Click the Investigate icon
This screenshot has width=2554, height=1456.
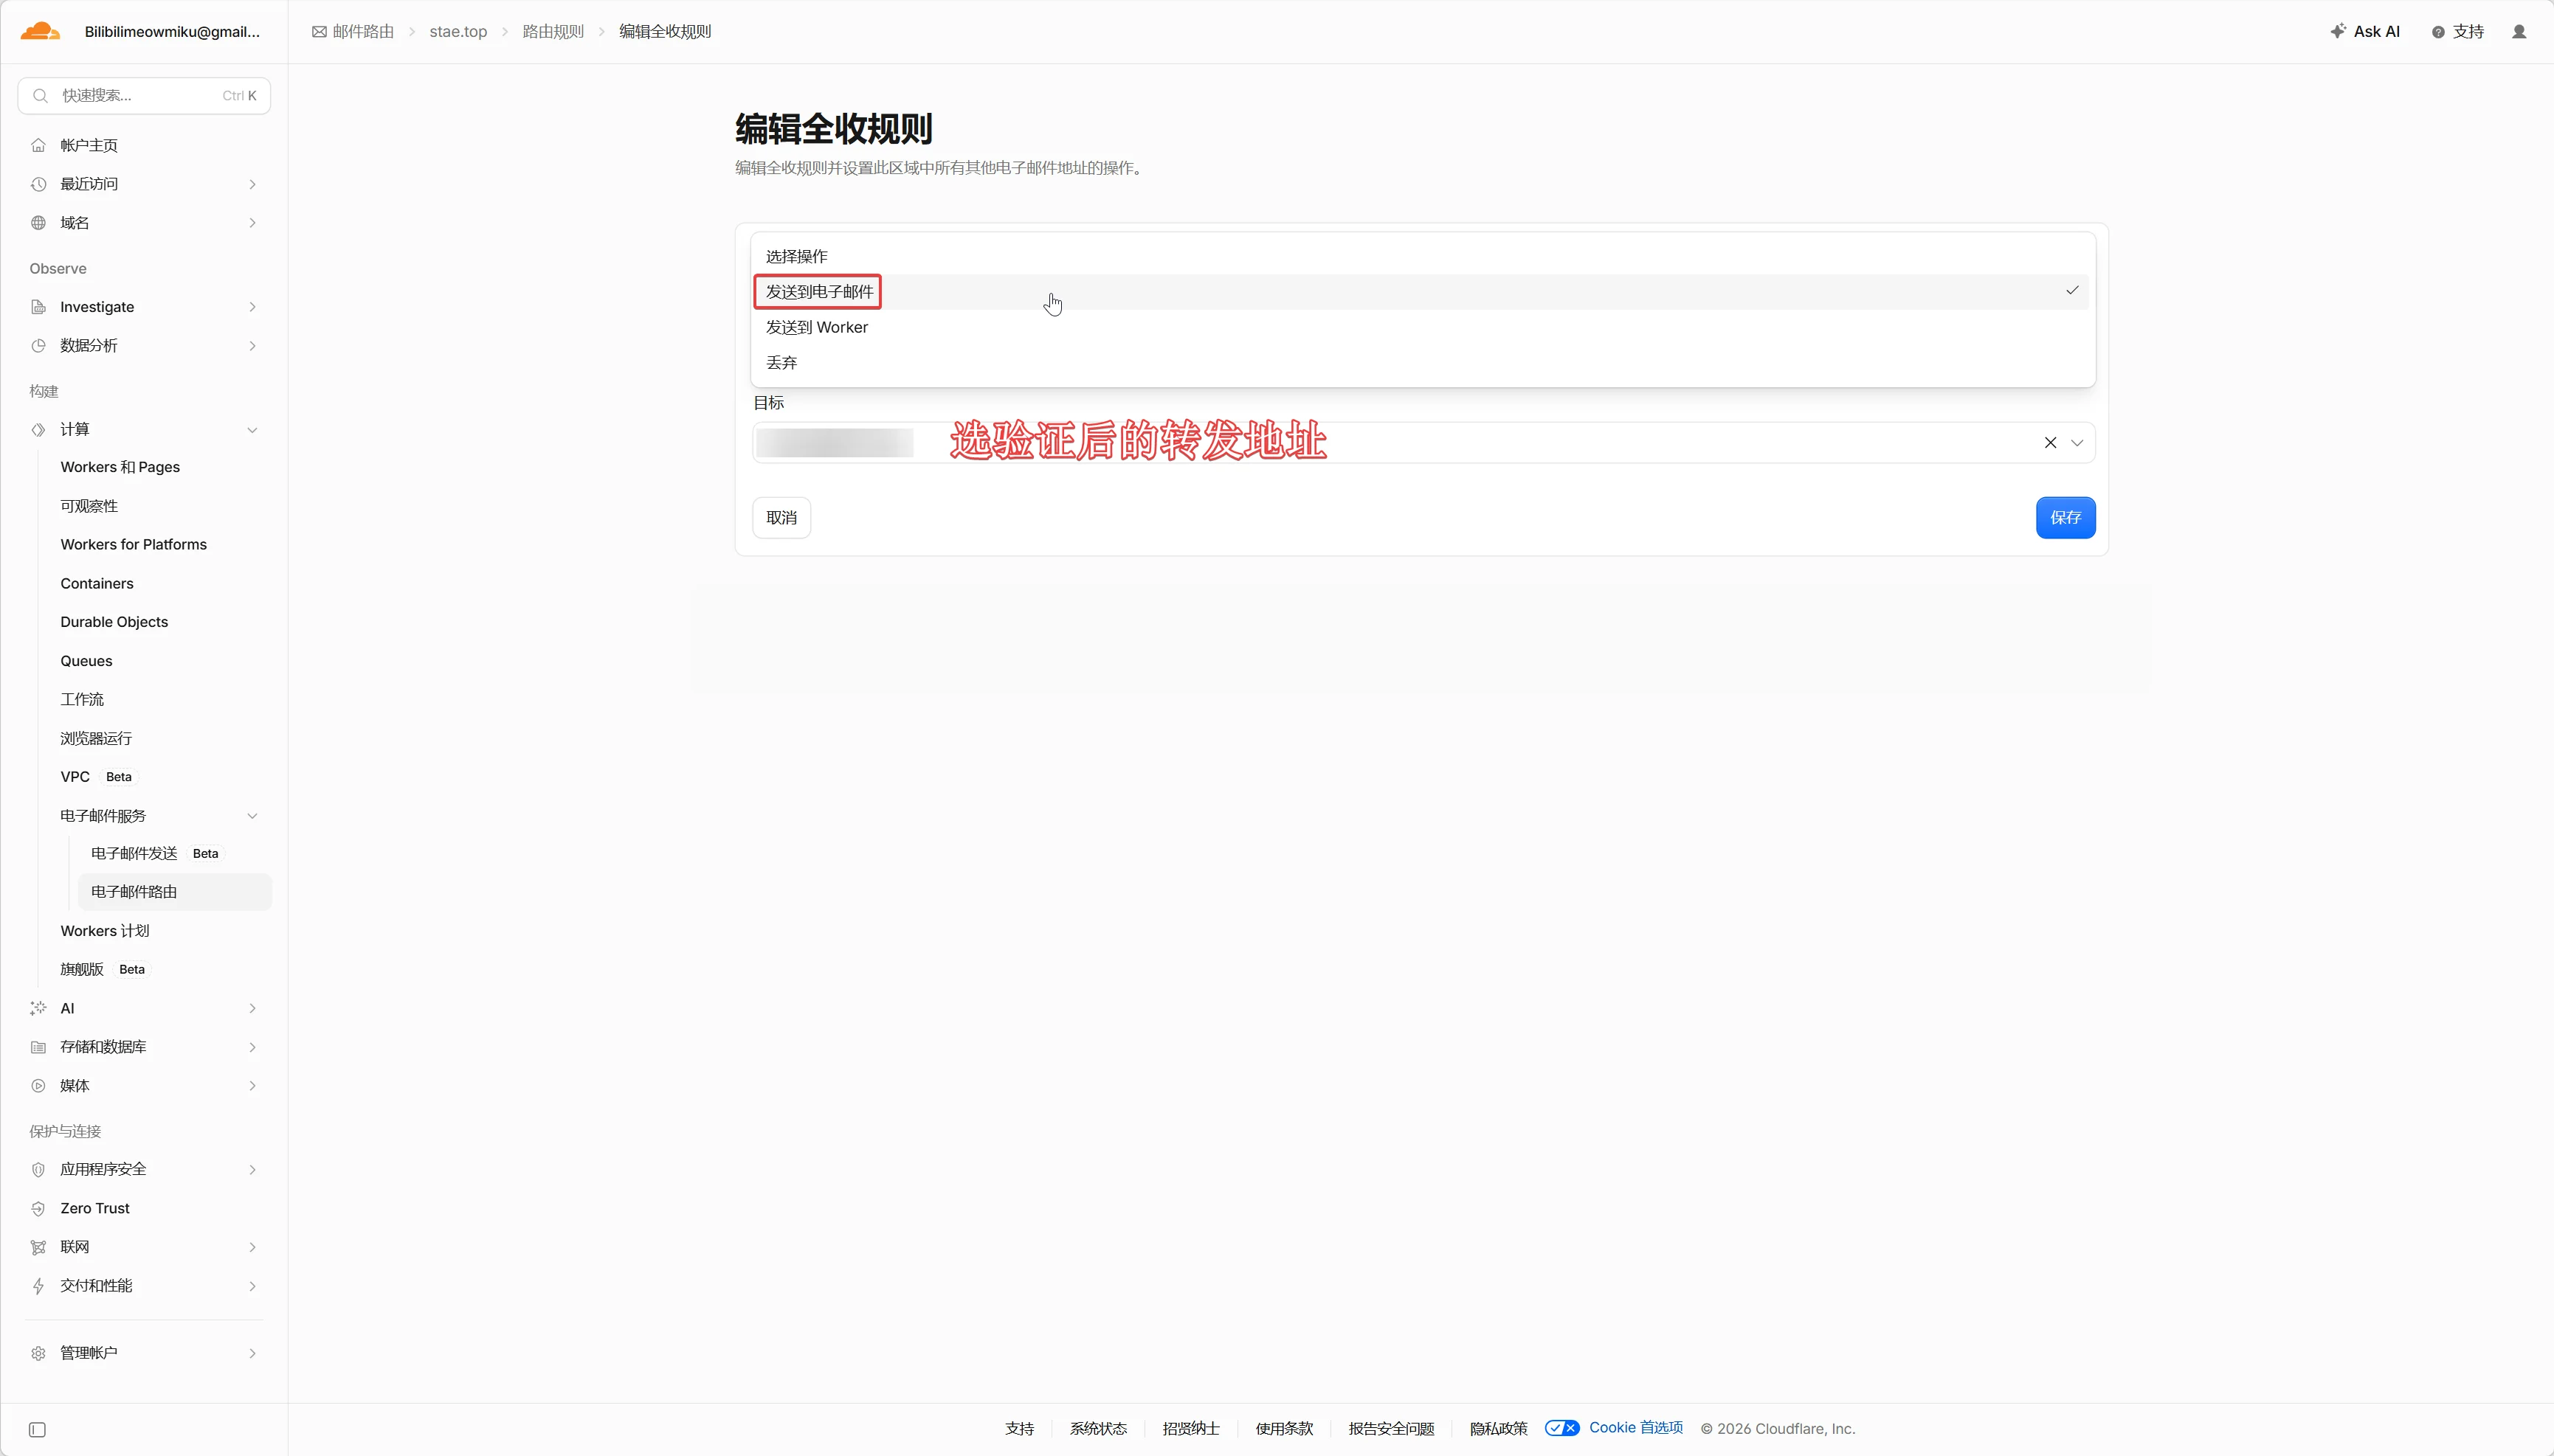click(x=38, y=307)
